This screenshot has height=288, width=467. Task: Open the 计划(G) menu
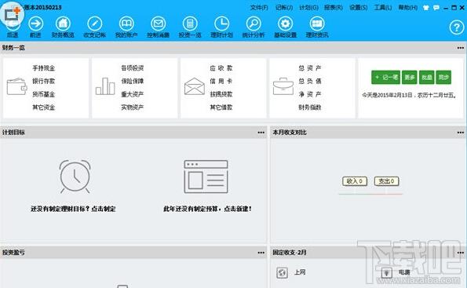[x=308, y=7]
